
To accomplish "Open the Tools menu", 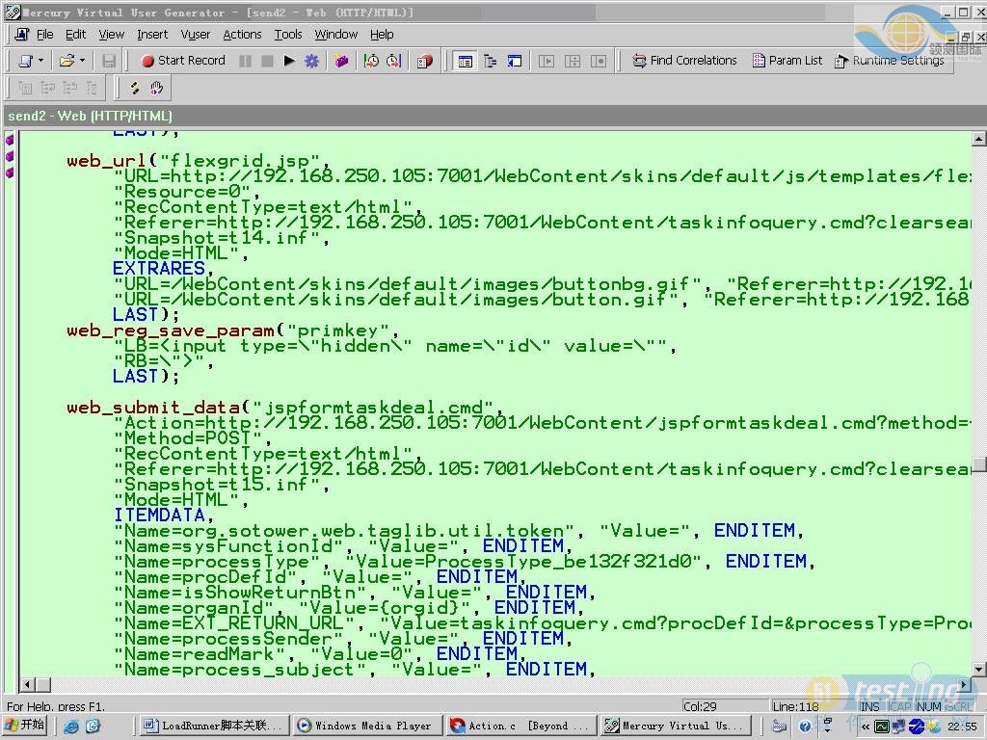I will point(287,34).
